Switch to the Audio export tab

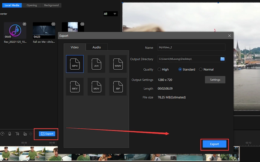click(x=97, y=47)
